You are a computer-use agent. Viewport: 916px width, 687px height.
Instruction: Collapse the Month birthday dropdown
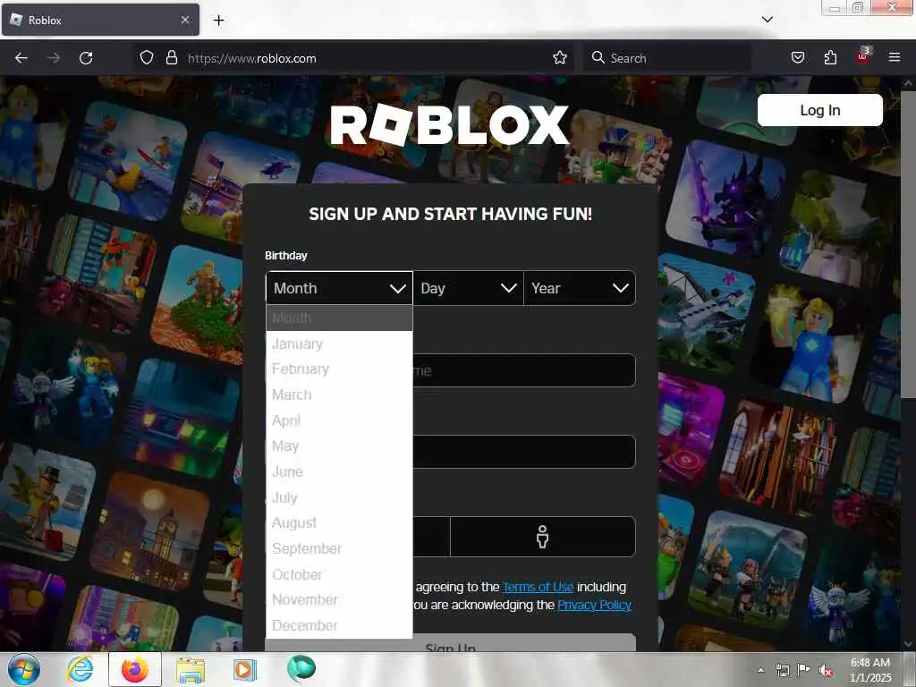tap(339, 288)
